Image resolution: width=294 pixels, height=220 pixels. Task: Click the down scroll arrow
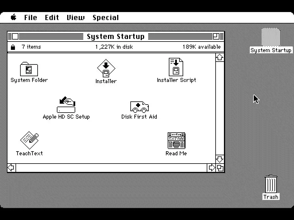point(220,159)
